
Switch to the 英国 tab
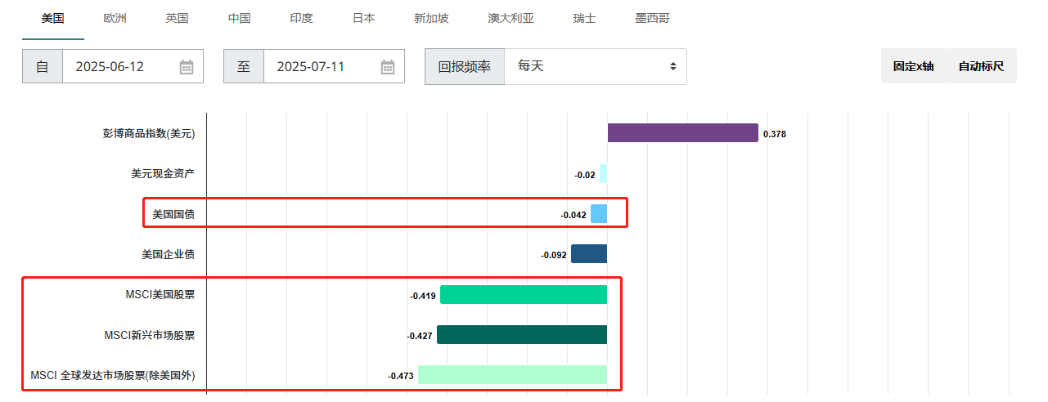[177, 18]
